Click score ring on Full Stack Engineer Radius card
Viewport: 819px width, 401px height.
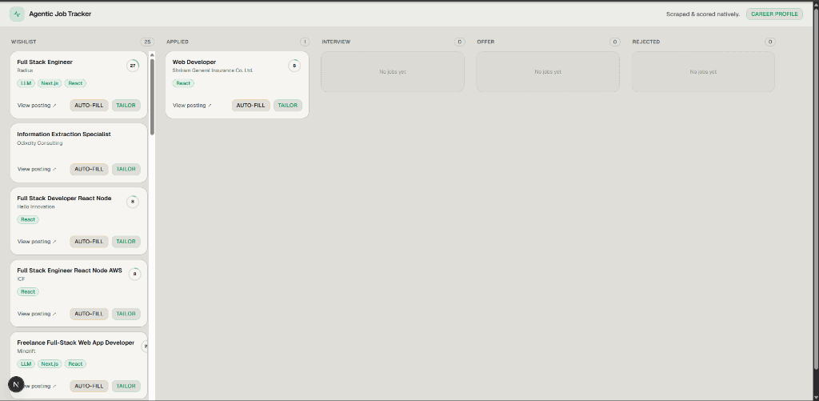click(133, 66)
